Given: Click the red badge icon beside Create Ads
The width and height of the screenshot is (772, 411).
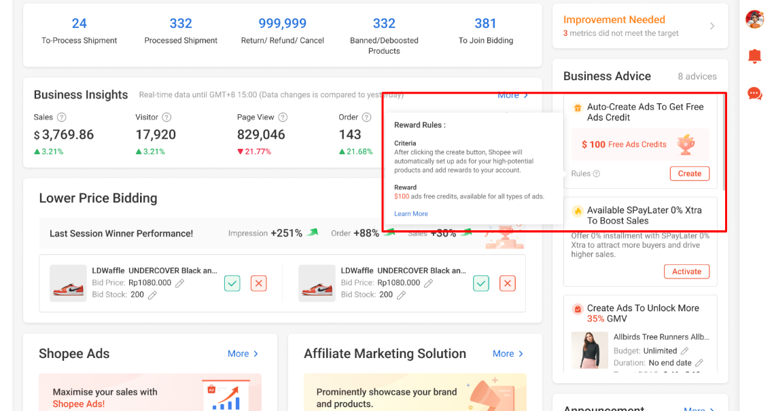Looking at the screenshot, I should click(578, 309).
